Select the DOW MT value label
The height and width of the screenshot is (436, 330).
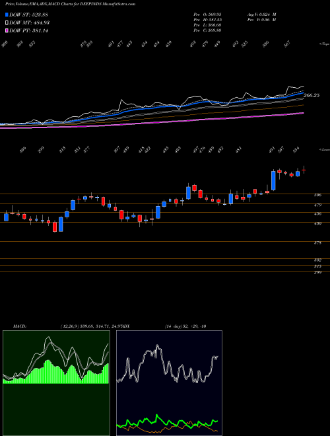[x=30, y=23]
